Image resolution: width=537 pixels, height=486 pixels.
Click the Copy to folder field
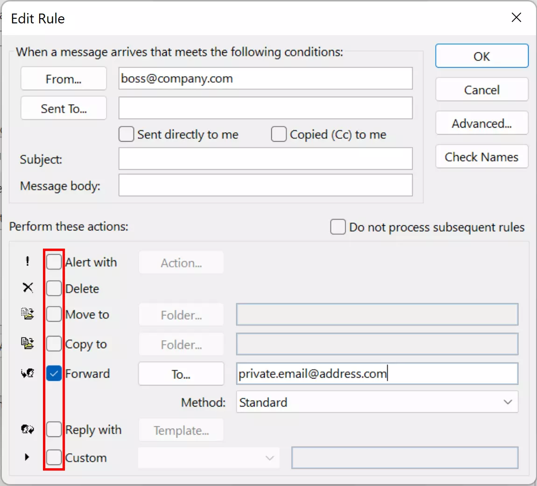pyautogui.click(x=377, y=344)
